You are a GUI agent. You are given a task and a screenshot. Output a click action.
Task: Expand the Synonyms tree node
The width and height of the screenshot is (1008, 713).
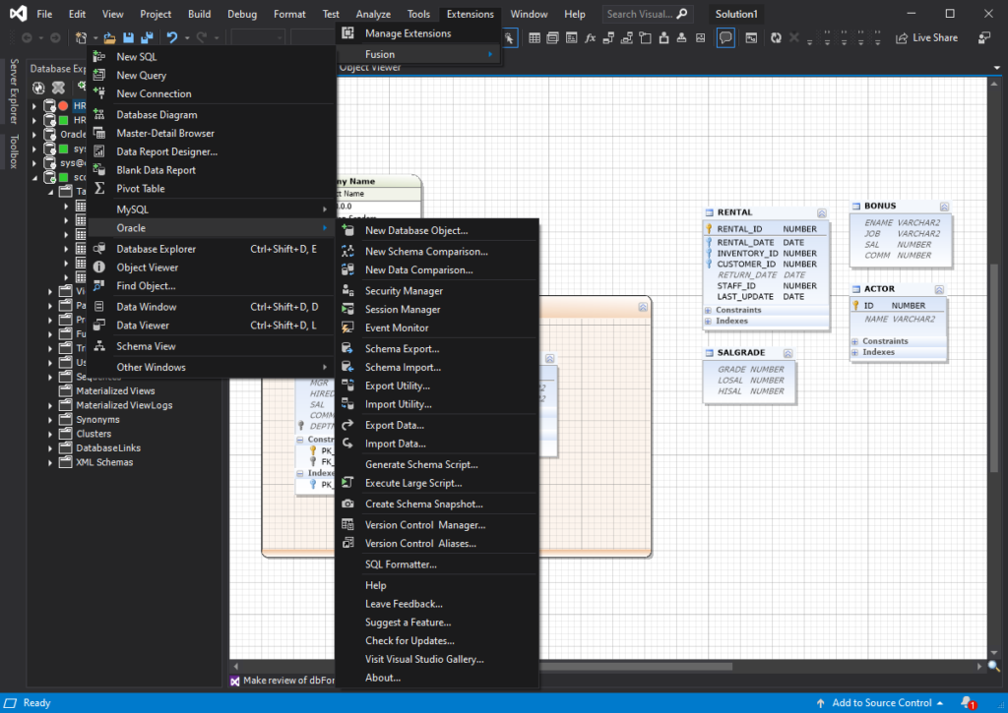50,420
